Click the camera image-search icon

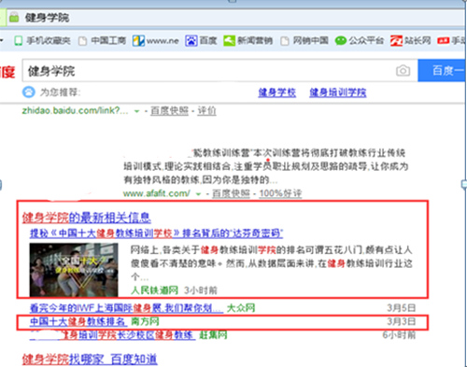(403, 71)
